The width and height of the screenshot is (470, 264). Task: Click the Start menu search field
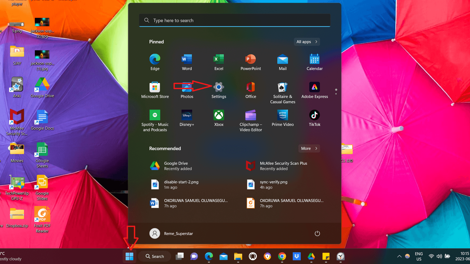tap(234, 20)
